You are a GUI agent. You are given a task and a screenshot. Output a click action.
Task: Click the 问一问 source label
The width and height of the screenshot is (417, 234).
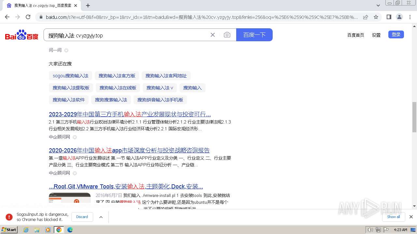(55, 50)
